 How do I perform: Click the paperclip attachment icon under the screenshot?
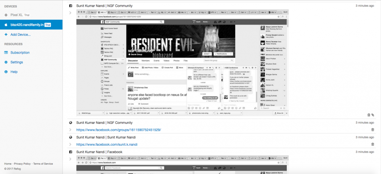pos(373,115)
